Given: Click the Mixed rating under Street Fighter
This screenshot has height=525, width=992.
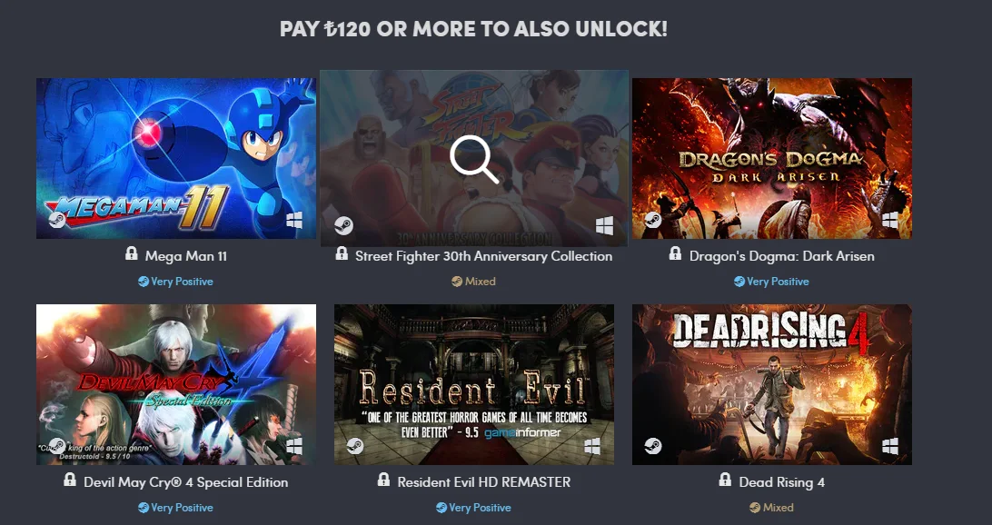Looking at the screenshot, I should pos(473,282).
